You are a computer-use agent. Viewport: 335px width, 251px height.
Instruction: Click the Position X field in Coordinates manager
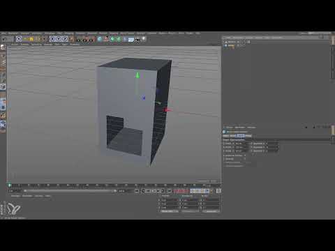[170, 200]
